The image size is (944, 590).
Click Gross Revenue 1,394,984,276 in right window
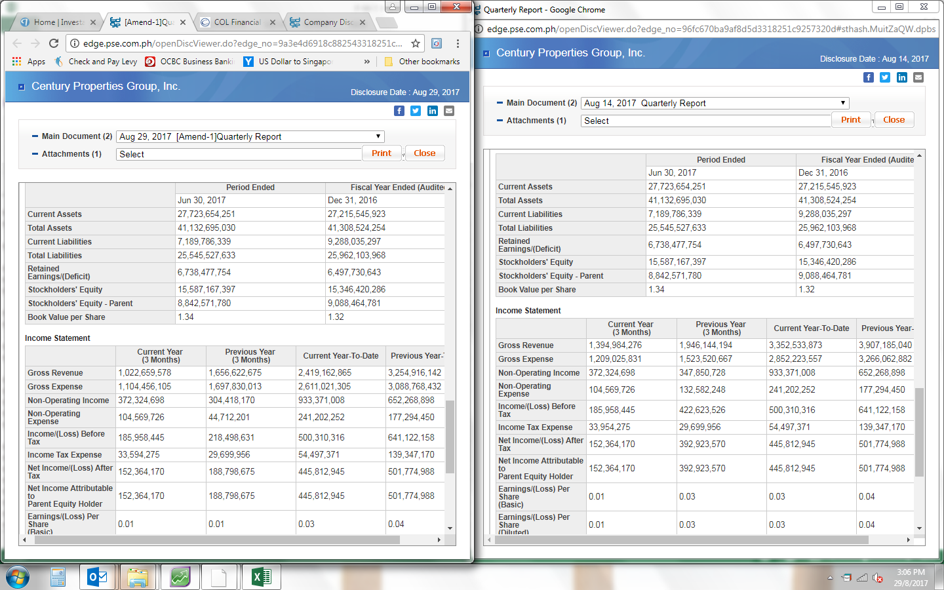pos(616,345)
